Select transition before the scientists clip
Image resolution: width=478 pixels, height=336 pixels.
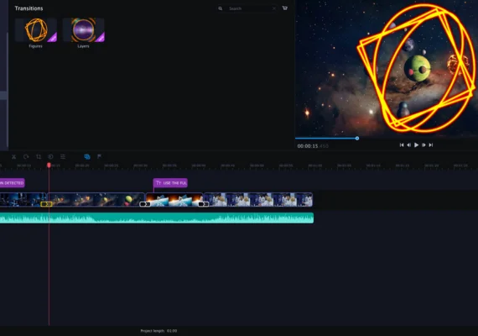(x=203, y=204)
